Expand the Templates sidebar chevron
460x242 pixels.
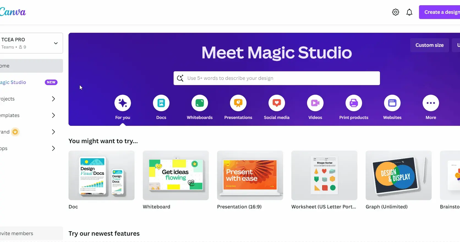[54, 115]
